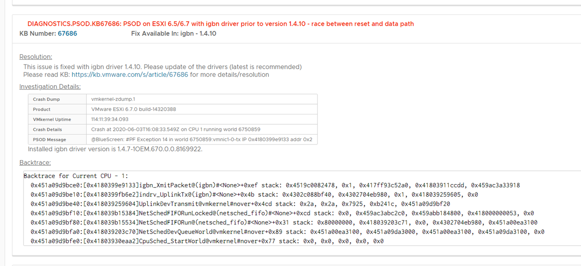
Task: Click the UplinkDevTransmit backtrace line
Action: click(241, 204)
